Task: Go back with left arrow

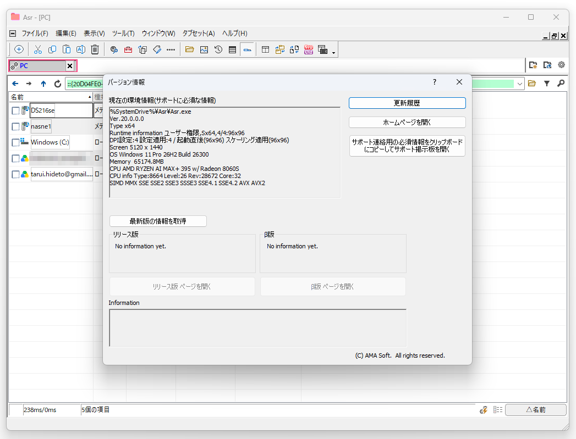Action: point(15,84)
